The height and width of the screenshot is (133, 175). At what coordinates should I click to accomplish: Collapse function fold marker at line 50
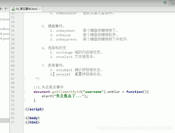[x=24, y=92]
